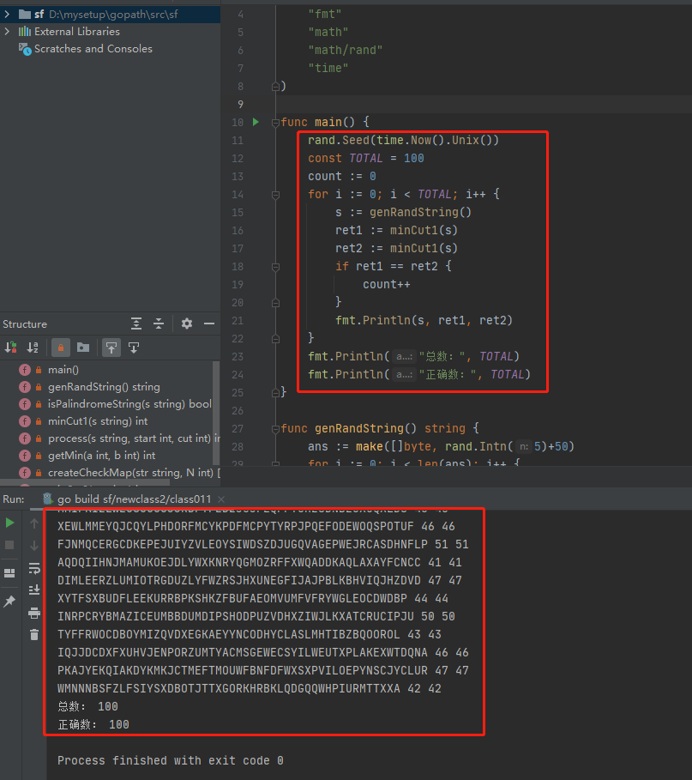Collapse the import block end marker
This screenshot has height=780, width=692.
coord(275,87)
